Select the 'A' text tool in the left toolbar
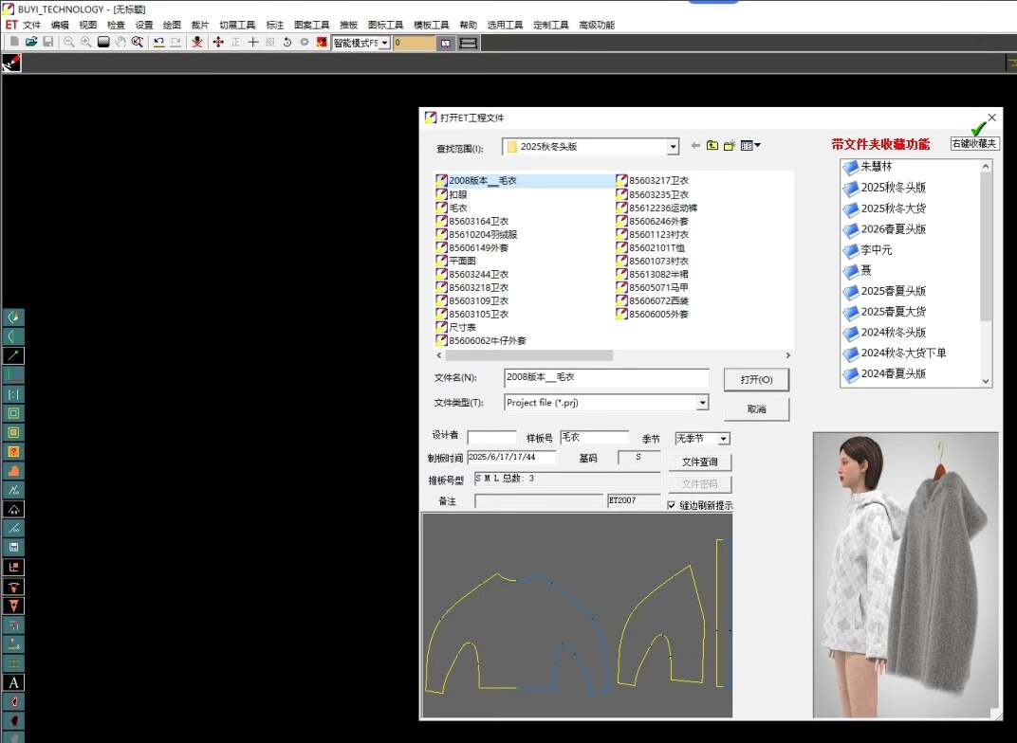 [x=12, y=682]
